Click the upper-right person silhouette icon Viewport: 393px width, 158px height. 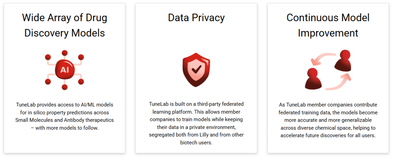[x=343, y=60]
